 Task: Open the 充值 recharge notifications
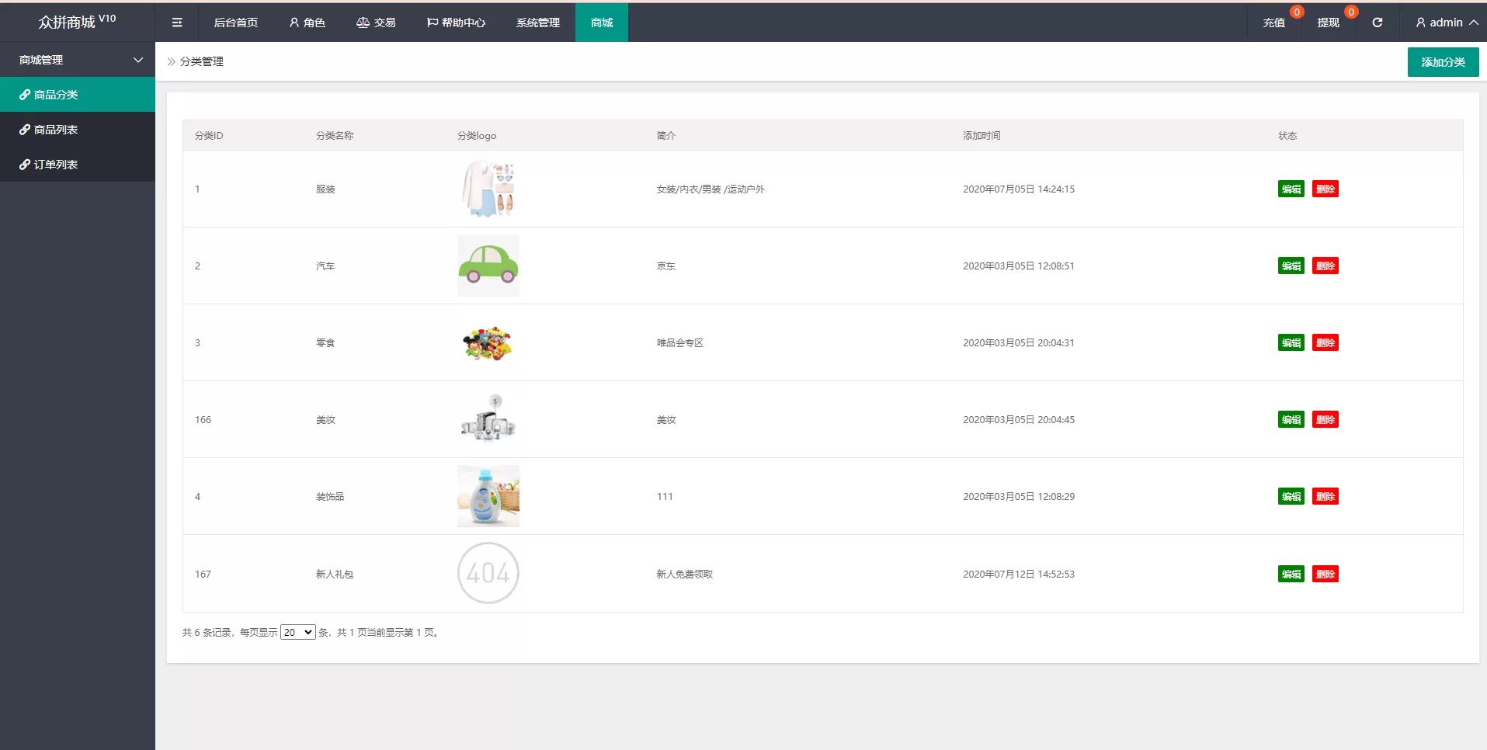[x=1273, y=23]
